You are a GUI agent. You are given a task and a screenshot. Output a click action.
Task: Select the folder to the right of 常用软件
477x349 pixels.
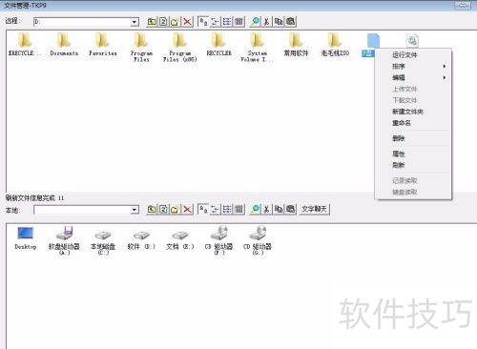pyautogui.click(x=335, y=44)
